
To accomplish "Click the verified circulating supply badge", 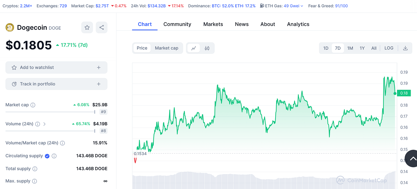I will (x=47, y=156).
